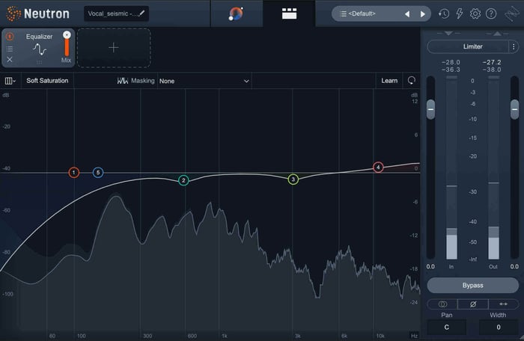This screenshot has height=341, width=524.
Task: Toggle the swap channels icon
Action: coord(503,304)
